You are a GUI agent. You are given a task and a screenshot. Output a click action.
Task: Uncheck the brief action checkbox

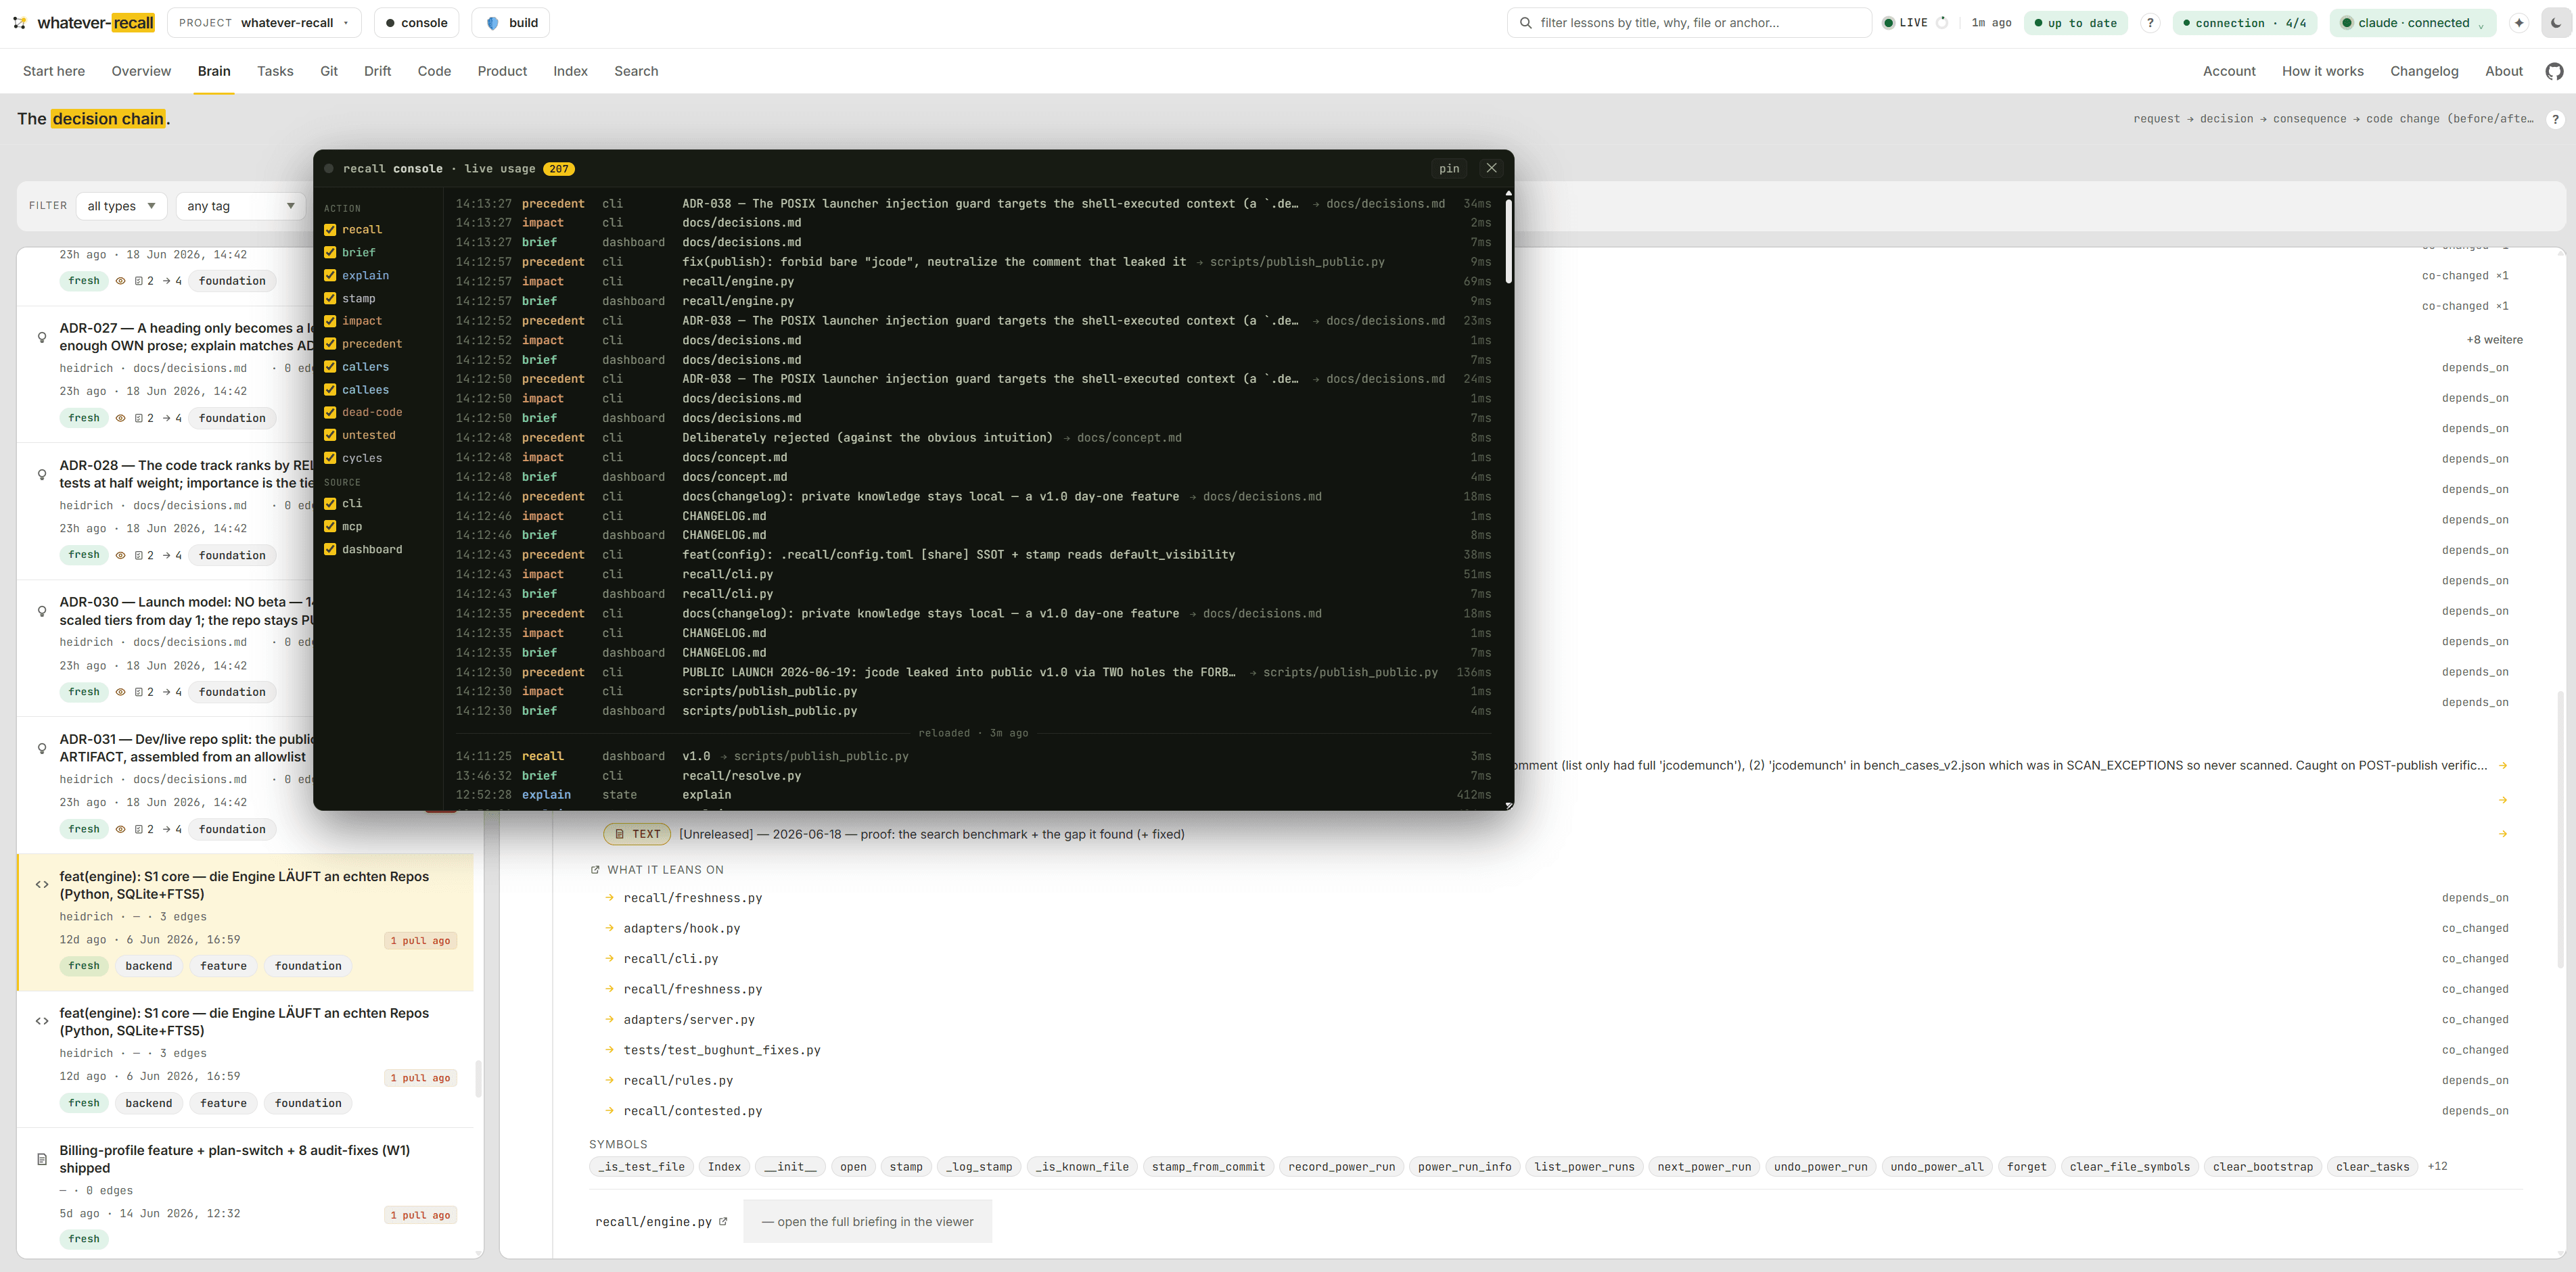click(x=330, y=253)
